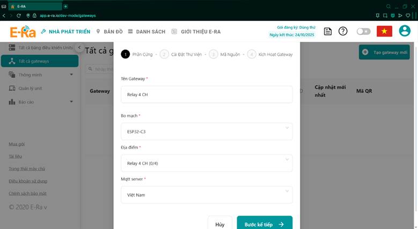Click the Tên Gateway input field
The height and width of the screenshot is (229, 418).
[x=207, y=94]
